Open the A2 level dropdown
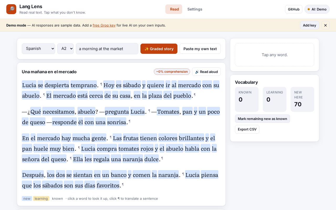 [65, 49]
